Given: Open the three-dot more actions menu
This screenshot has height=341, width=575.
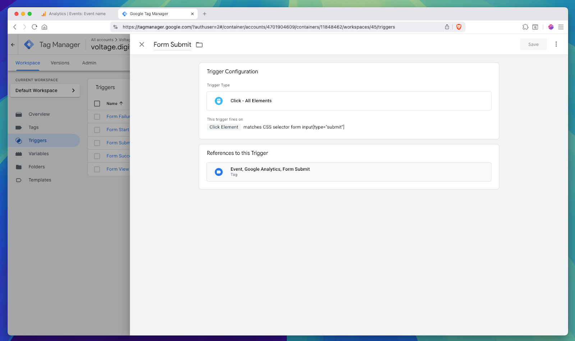Looking at the screenshot, I should point(556,44).
